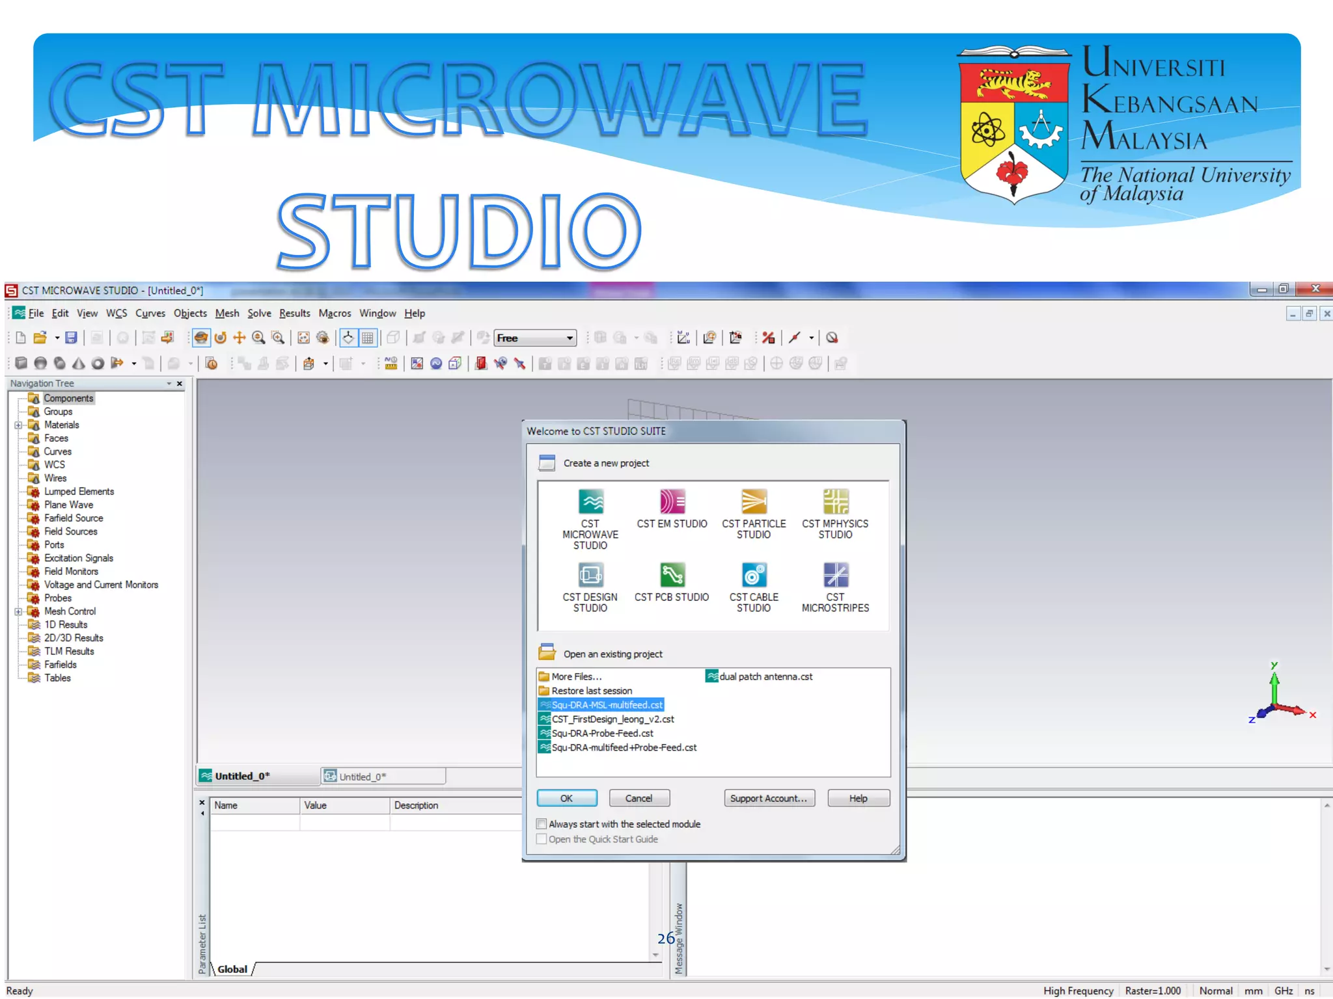Create a sphere shape
The image size is (1333, 999).
click(40, 363)
